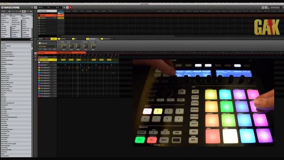Viewport: 284px width, 160px height.
Task: Select the orange pattern header in the editor
Action: coord(47,53)
